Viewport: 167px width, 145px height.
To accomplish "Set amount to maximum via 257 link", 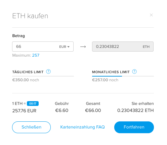I will 36,55.
